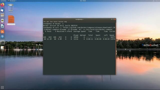Click the '0:00:09' time spent value

click(x=98, y=39)
